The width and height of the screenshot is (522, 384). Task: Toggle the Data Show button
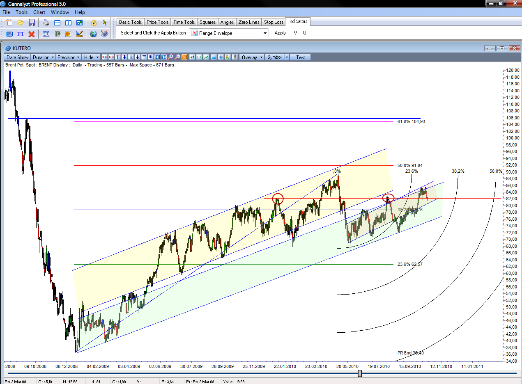pos(18,57)
